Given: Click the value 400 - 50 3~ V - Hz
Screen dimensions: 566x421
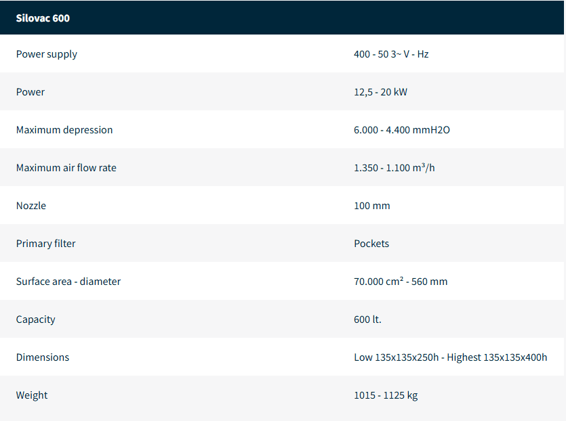Looking at the screenshot, I should click(x=391, y=54).
